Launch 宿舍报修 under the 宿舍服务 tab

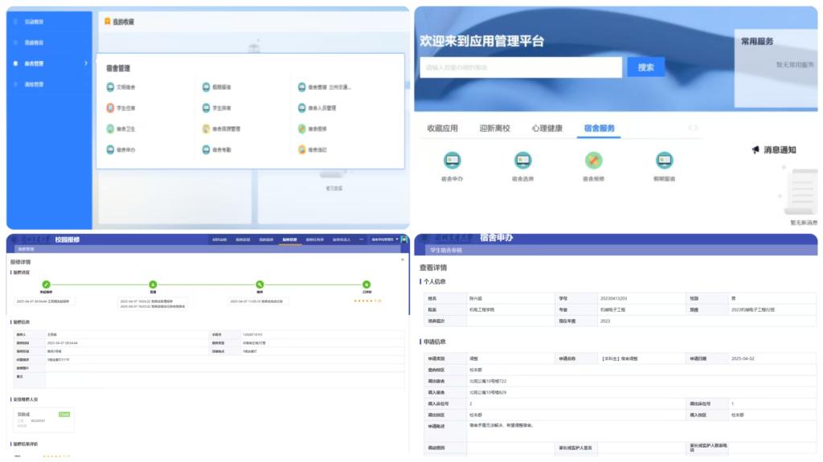(x=593, y=160)
